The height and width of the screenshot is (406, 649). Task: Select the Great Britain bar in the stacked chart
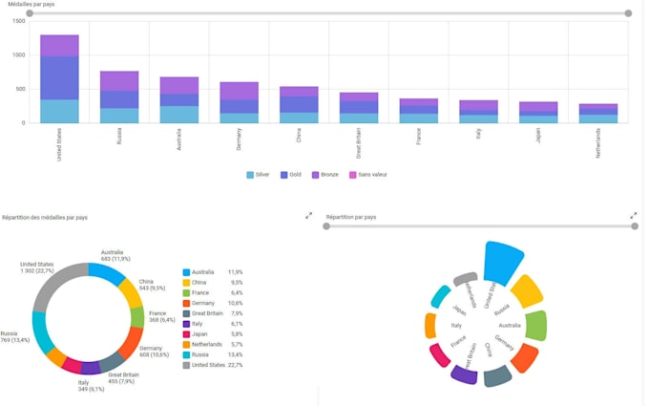(x=359, y=108)
